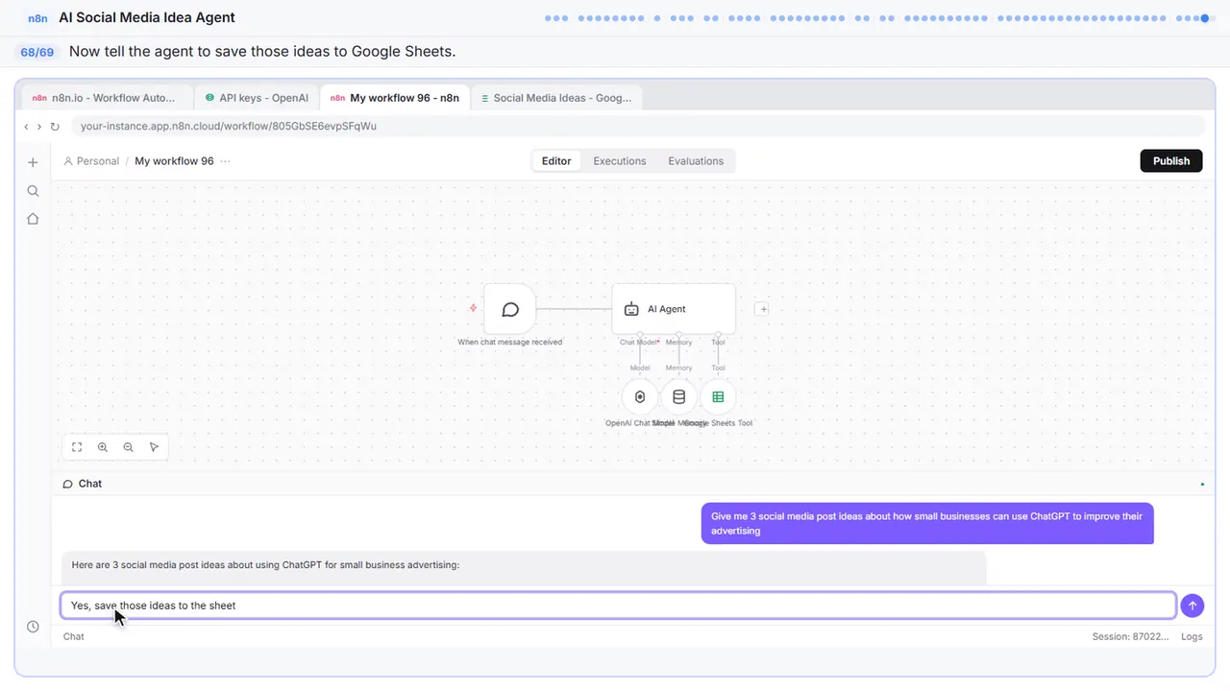Open the Simple Memory database node
This screenshot has width=1230, height=691.
(x=678, y=397)
